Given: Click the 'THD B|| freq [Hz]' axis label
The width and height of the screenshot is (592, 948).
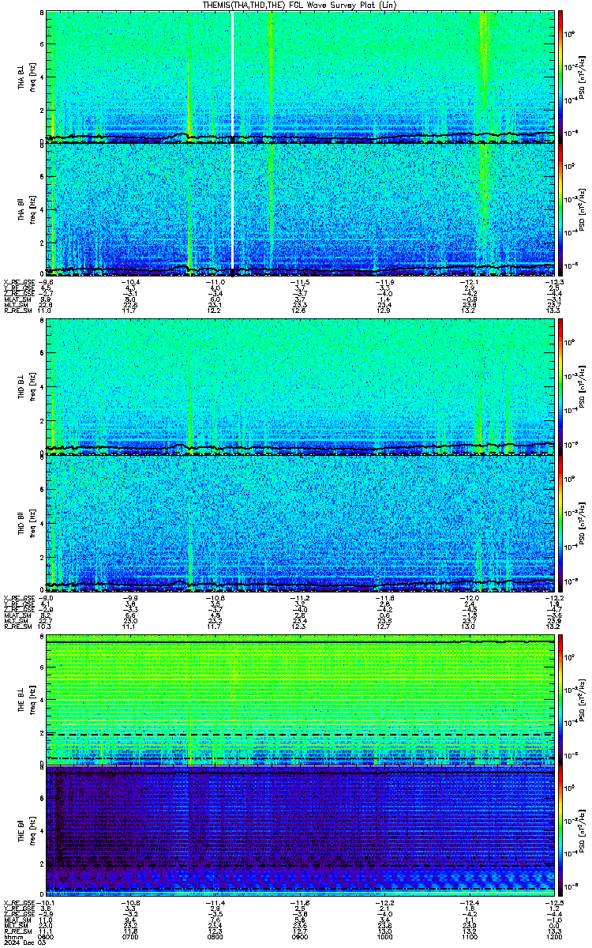Looking at the screenshot, I should click(x=25, y=524).
